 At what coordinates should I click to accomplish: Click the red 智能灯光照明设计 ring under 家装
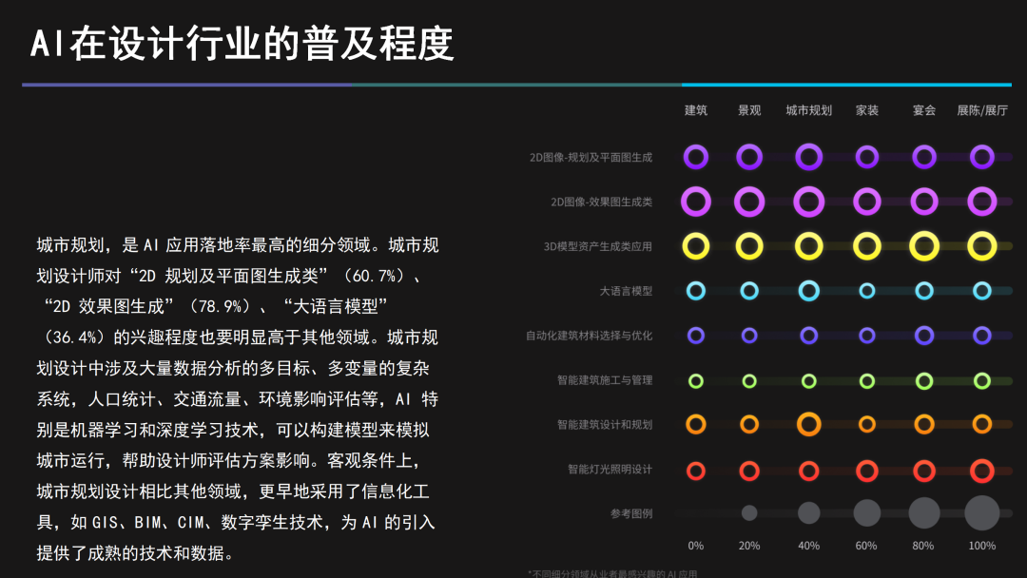(x=866, y=471)
